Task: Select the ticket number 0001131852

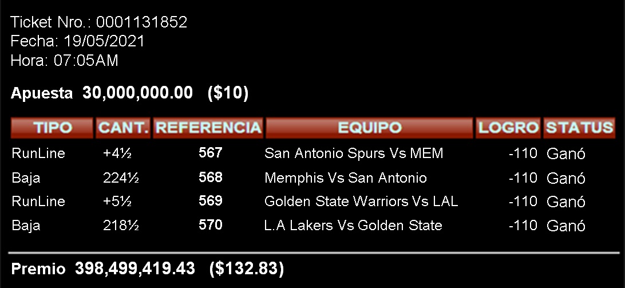Action: (141, 22)
